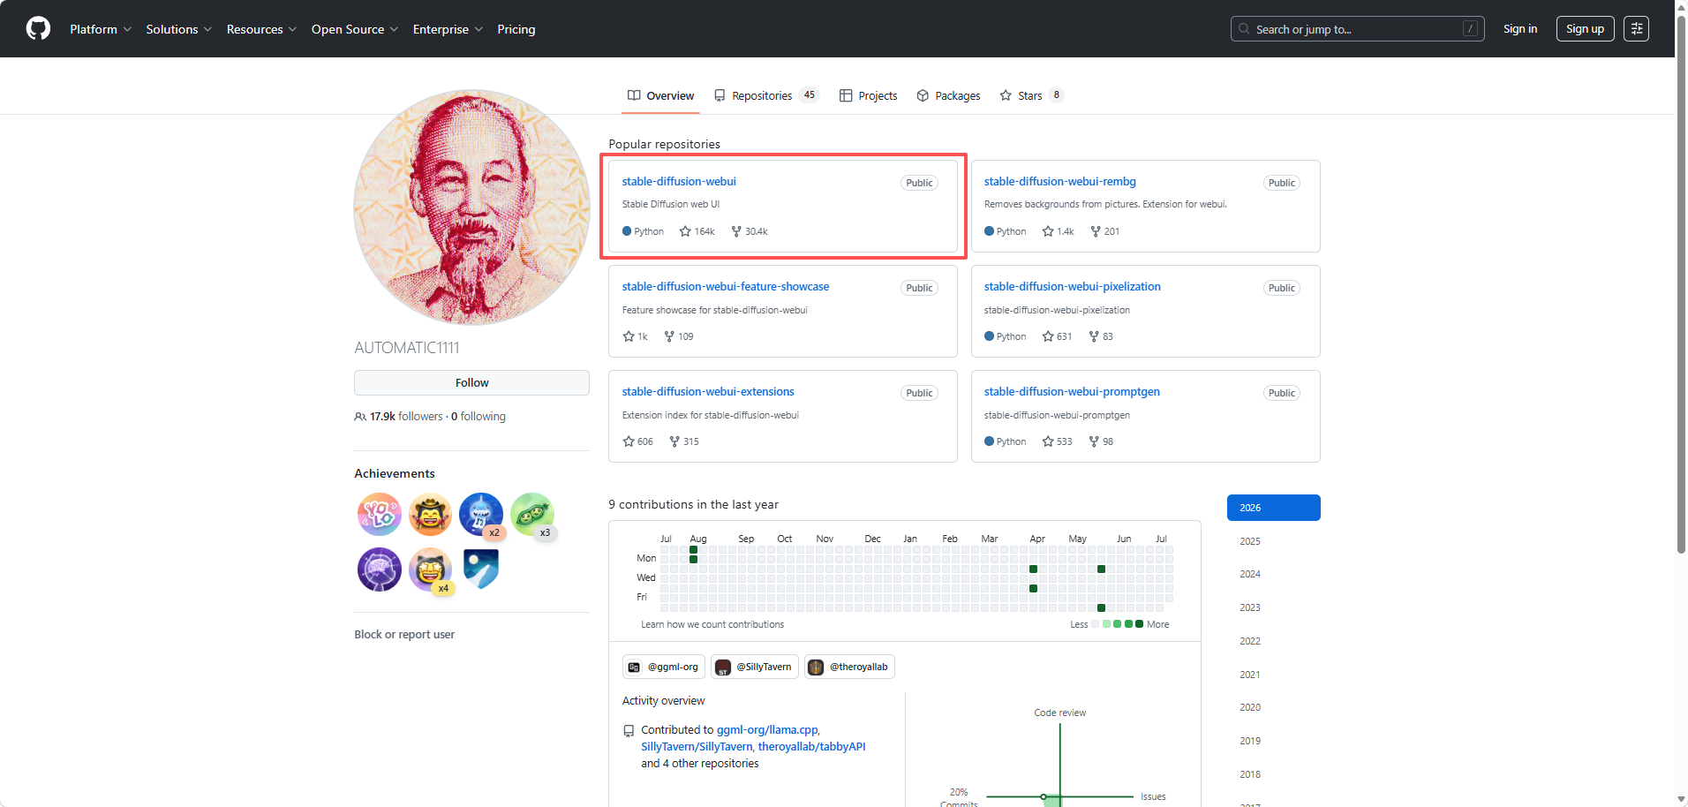This screenshot has height=807, width=1688.
Task: Open the SillyTavern/SillyTavern repository link
Action: (697, 746)
